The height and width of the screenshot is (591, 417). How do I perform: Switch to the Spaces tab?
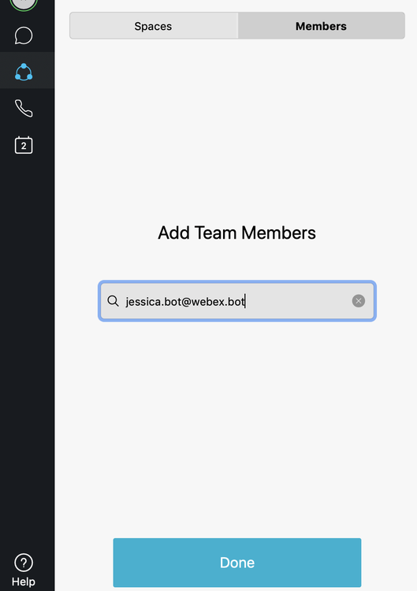click(154, 26)
